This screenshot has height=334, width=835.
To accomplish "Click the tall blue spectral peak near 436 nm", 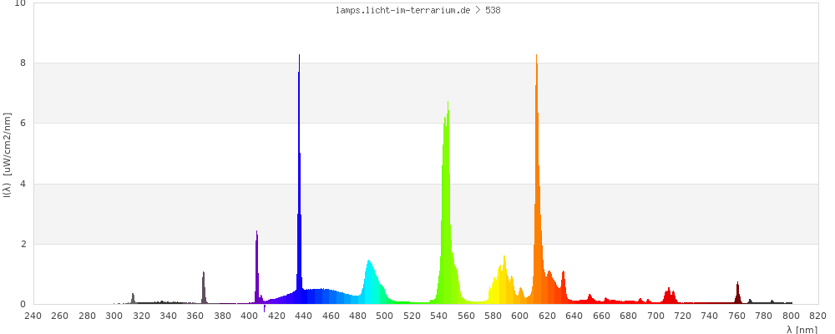I will point(299,179).
